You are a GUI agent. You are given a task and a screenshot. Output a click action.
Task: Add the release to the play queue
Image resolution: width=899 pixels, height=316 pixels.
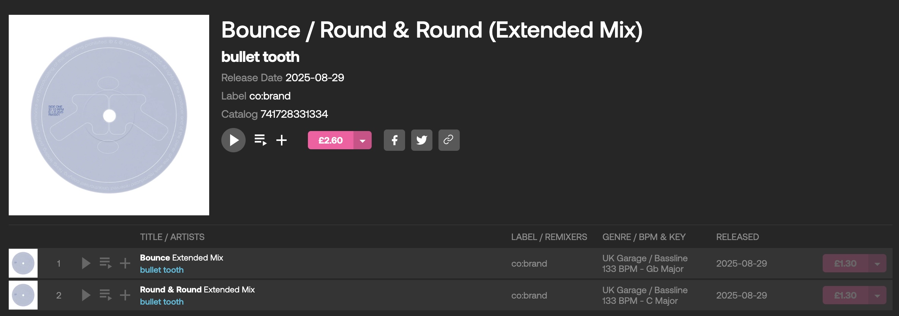pyautogui.click(x=260, y=140)
